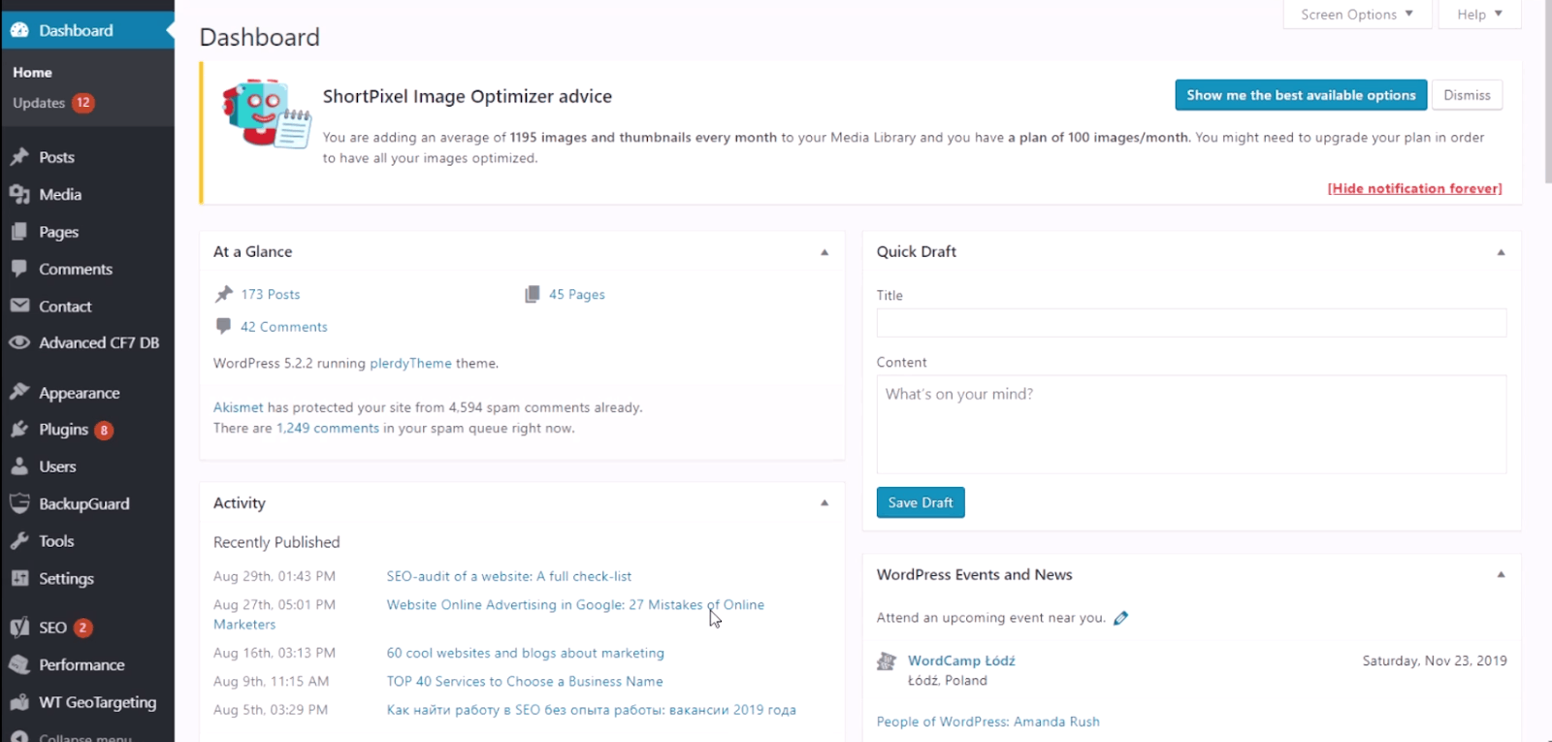
Task: Click the Media icon in sidebar
Action: pos(19,194)
